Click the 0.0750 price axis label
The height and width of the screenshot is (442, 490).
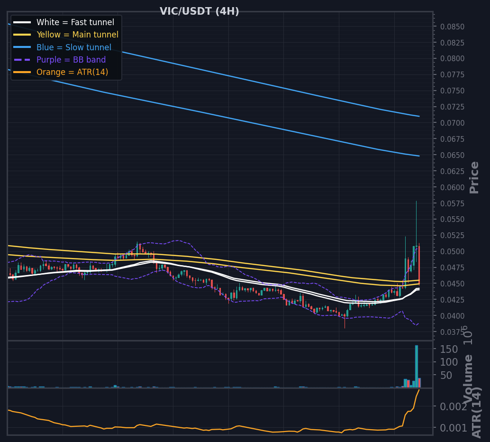[x=452, y=91]
